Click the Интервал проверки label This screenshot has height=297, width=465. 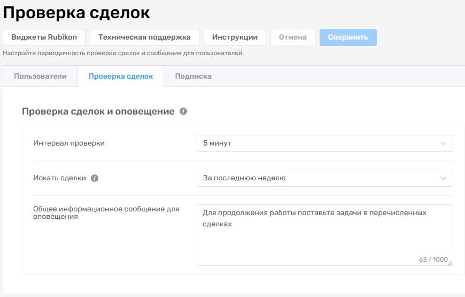[69, 143]
